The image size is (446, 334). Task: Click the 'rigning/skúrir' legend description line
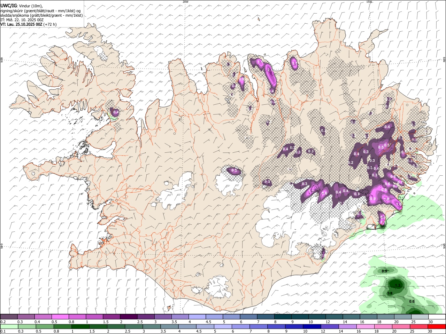(41, 11)
